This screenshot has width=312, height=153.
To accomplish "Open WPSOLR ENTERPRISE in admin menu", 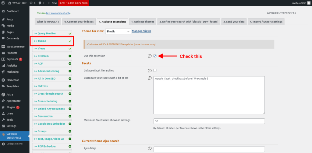I will point(15,136).
